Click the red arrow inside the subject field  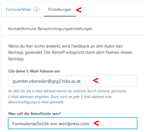96,123
